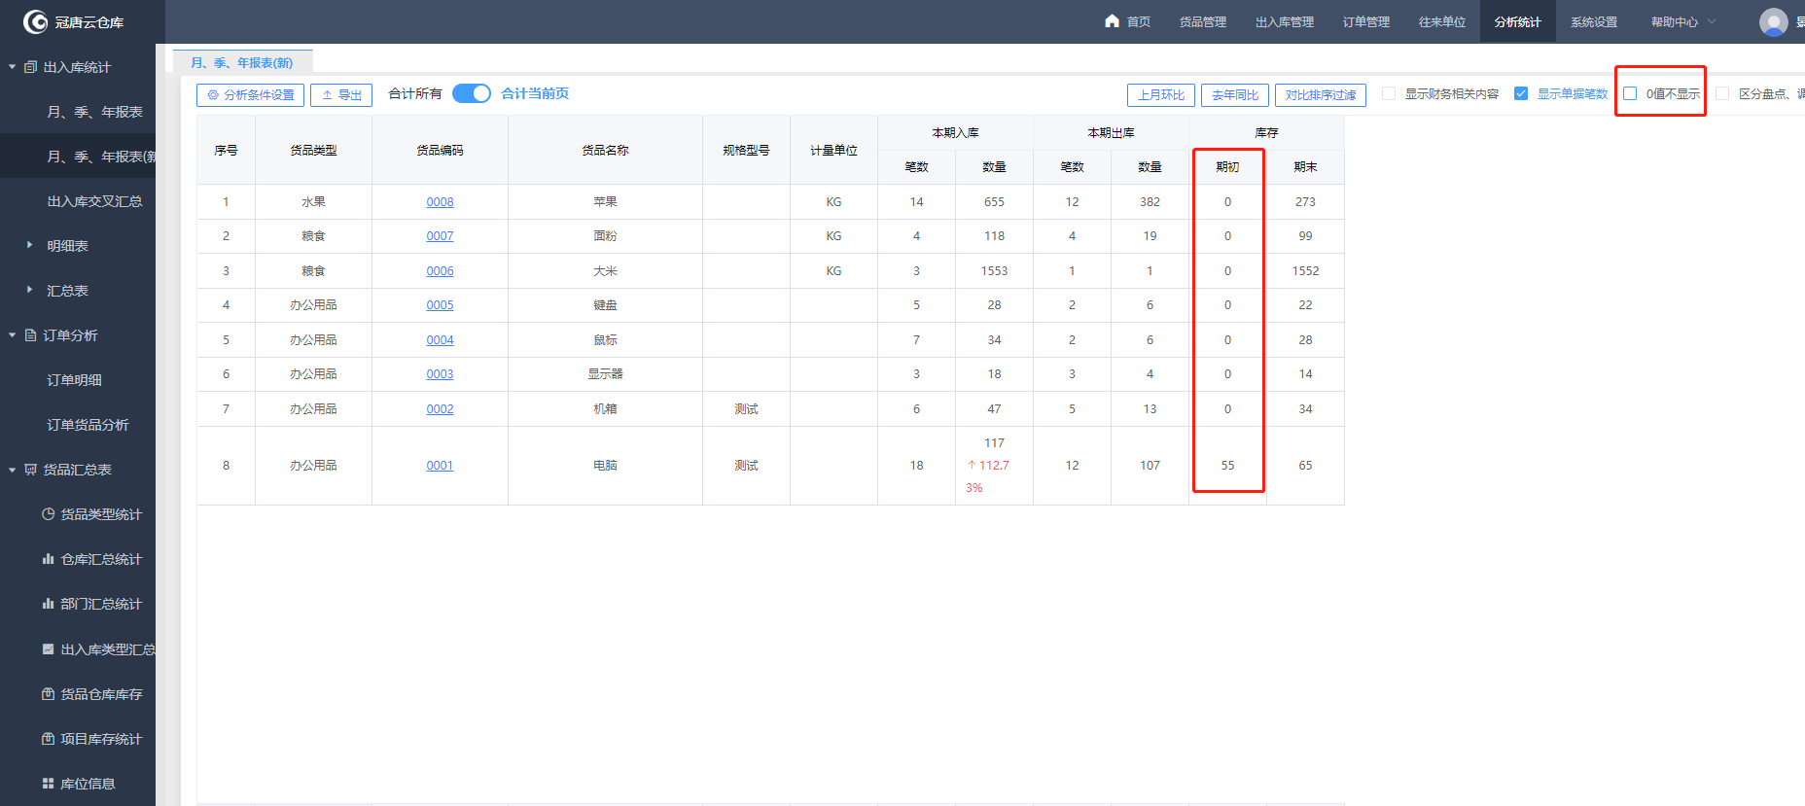This screenshot has height=806, width=1805.
Task: Click the 仓库汇总统计 bar chart icon
Action: click(x=48, y=559)
